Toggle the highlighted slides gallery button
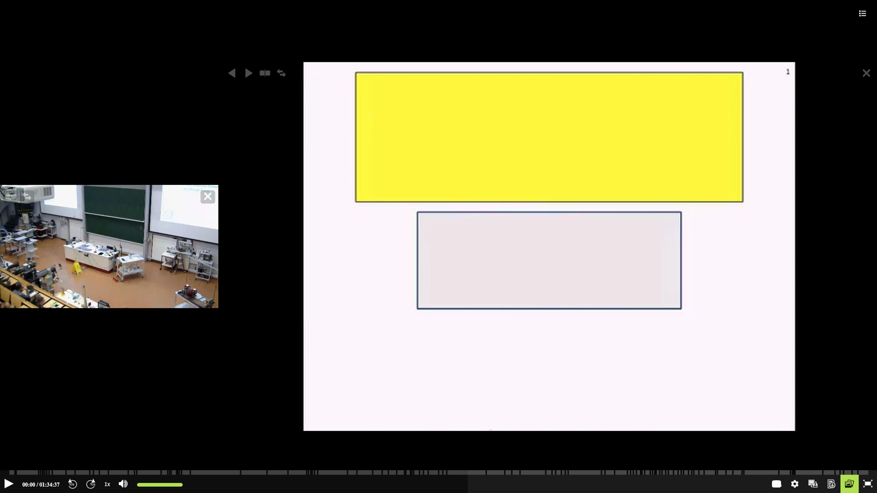Viewport: 877px width, 493px height. [849, 484]
